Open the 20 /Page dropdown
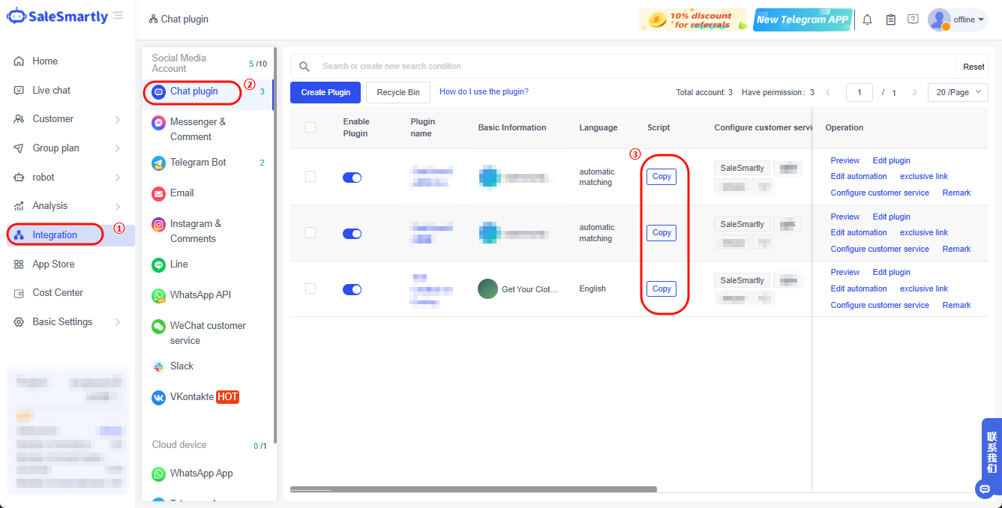This screenshot has height=508, width=1002. [x=958, y=92]
